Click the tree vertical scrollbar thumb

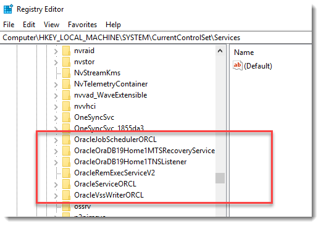220,178
